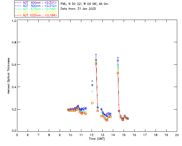Click the x-axis tick label 10
This screenshot has height=146, width=182.
click(x=70, y=135)
